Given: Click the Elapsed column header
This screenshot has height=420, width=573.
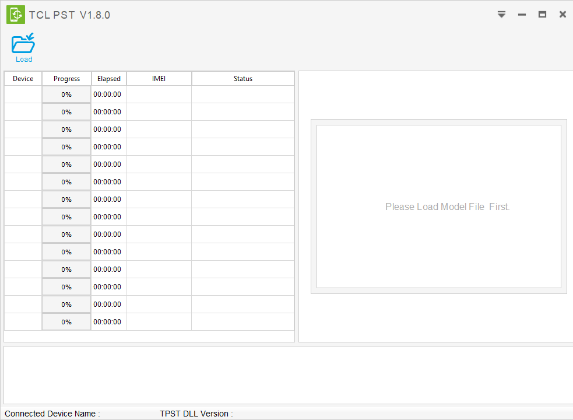Looking at the screenshot, I should coord(108,78).
